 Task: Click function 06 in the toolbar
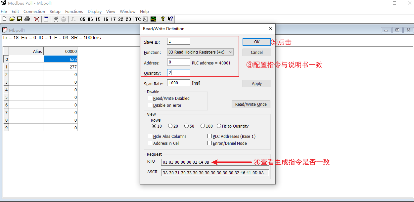90,19
